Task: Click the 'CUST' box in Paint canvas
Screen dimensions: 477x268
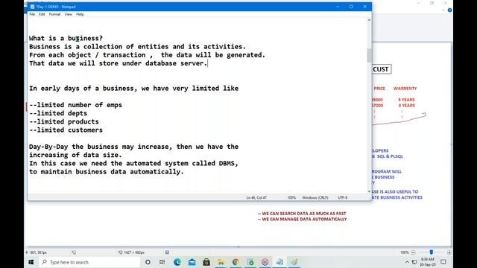Action: pos(381,69)
